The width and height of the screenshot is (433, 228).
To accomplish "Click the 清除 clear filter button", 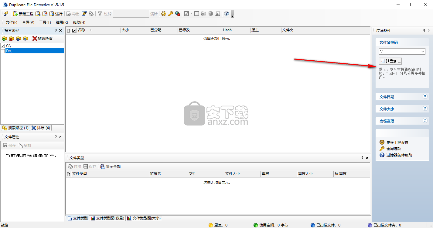I will click(x=154, y=14).
